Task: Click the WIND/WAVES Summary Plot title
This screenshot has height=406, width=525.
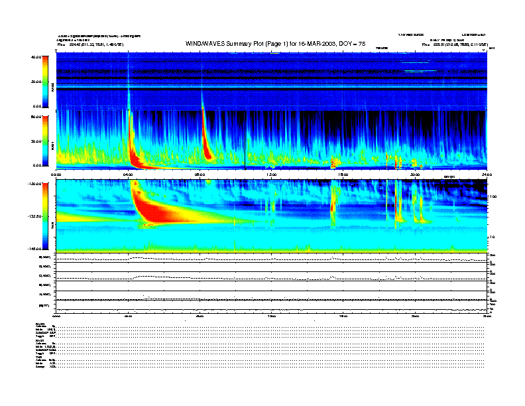Action: (x=275, y=44)
